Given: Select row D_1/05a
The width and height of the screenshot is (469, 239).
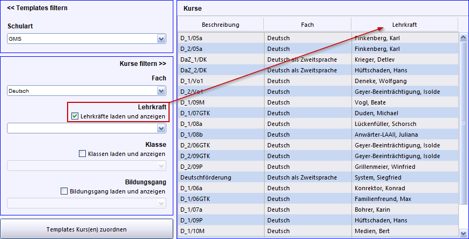Looking at the screenshot, I should coord(318,38).
